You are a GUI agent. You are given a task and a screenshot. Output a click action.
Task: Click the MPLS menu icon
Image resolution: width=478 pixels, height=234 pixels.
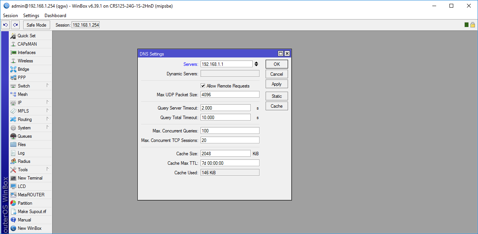(13, 111)
